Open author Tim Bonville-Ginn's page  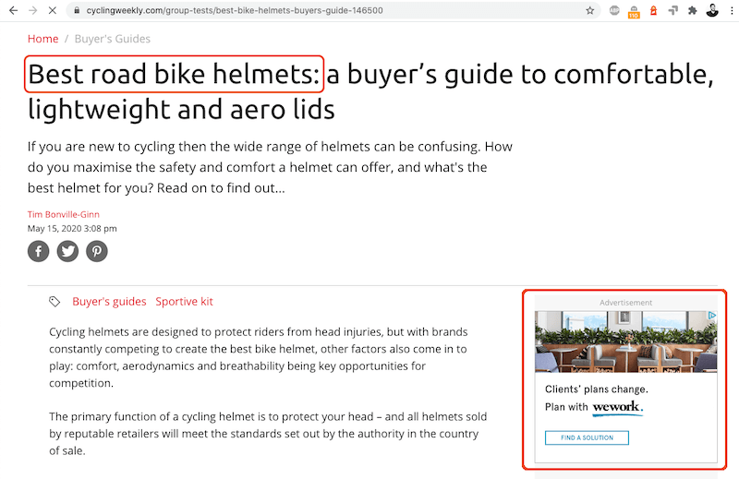click(x=63, y=214)
